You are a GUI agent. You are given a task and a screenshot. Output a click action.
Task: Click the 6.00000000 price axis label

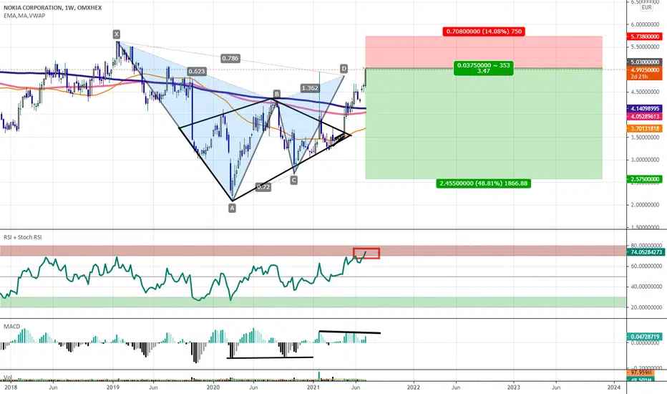pos(645,24)
